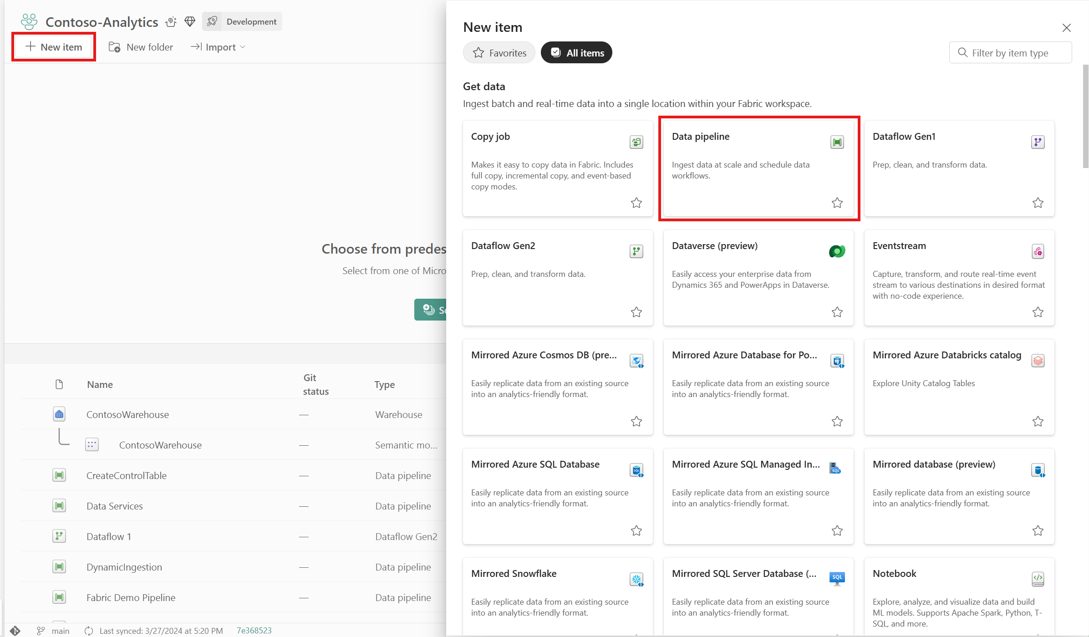The height and width of the screenshot is (637, 1089).
Task: Click the Dataverse icon
Action: point(837,251)
